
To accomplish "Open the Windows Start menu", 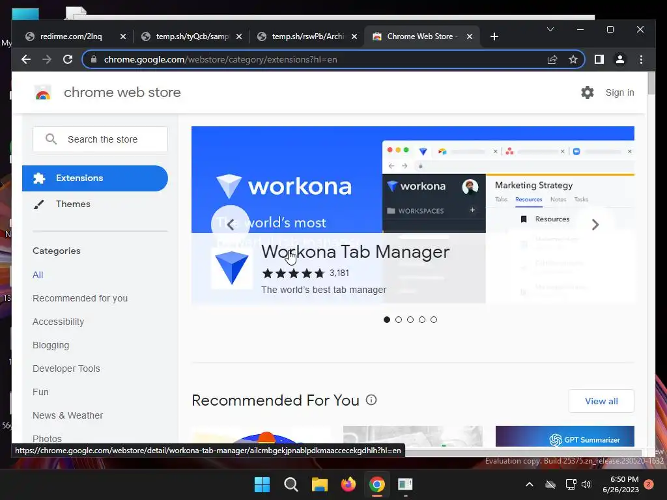I will [262, 484].
